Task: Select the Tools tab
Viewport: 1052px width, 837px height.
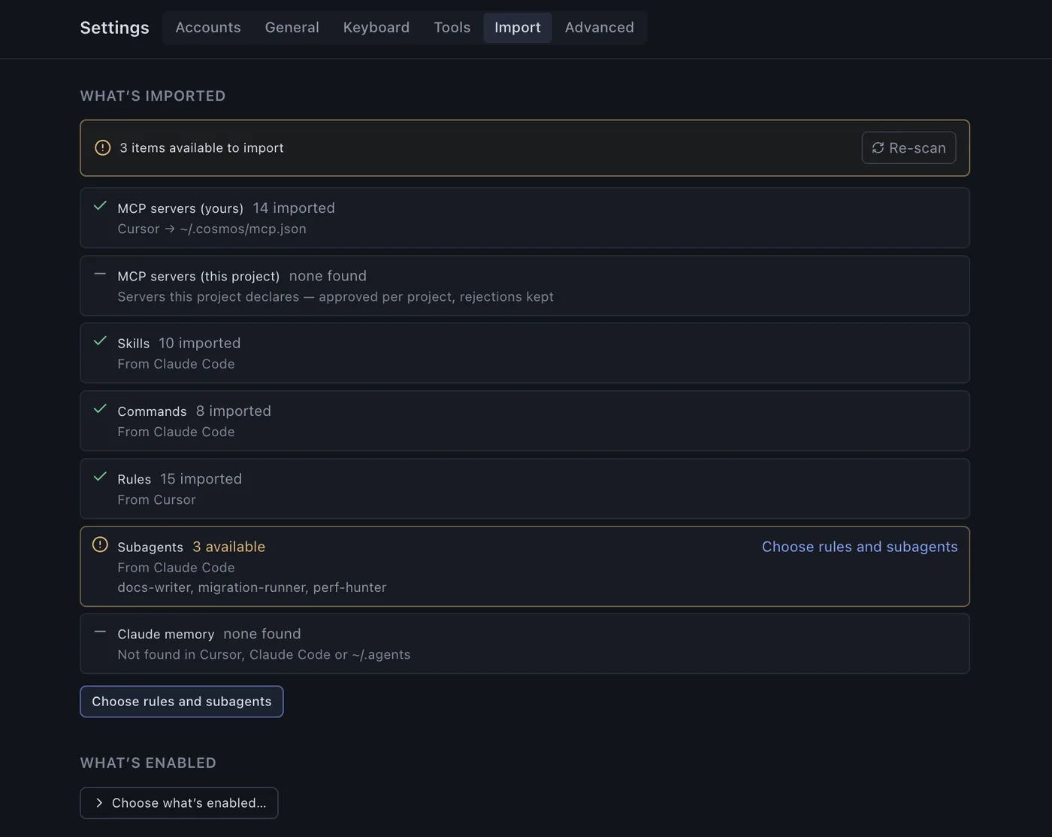Action: coord(452,28)
